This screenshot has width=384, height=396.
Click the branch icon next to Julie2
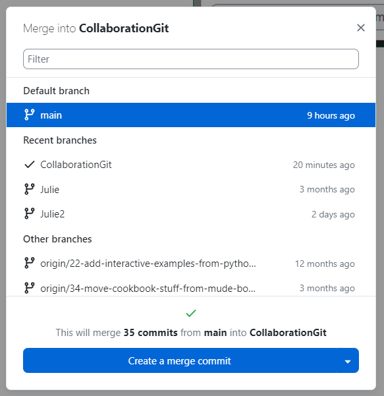coord(29,213)
